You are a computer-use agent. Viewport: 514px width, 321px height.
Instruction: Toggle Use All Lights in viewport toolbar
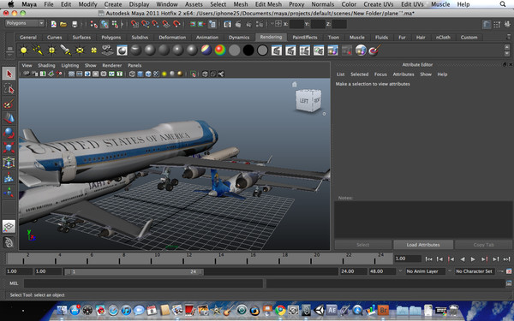point(164,74)
